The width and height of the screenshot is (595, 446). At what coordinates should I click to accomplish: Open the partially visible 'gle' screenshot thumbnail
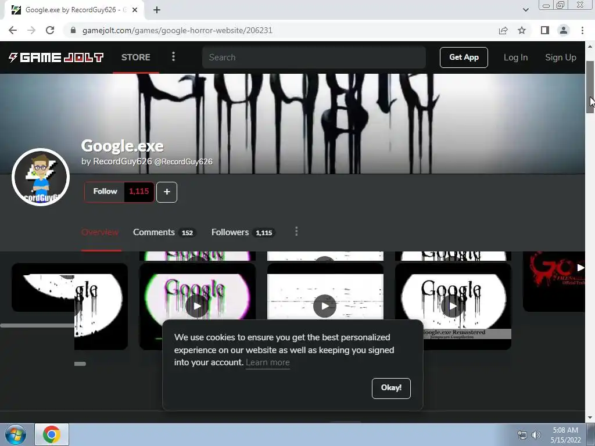(101, 306)
